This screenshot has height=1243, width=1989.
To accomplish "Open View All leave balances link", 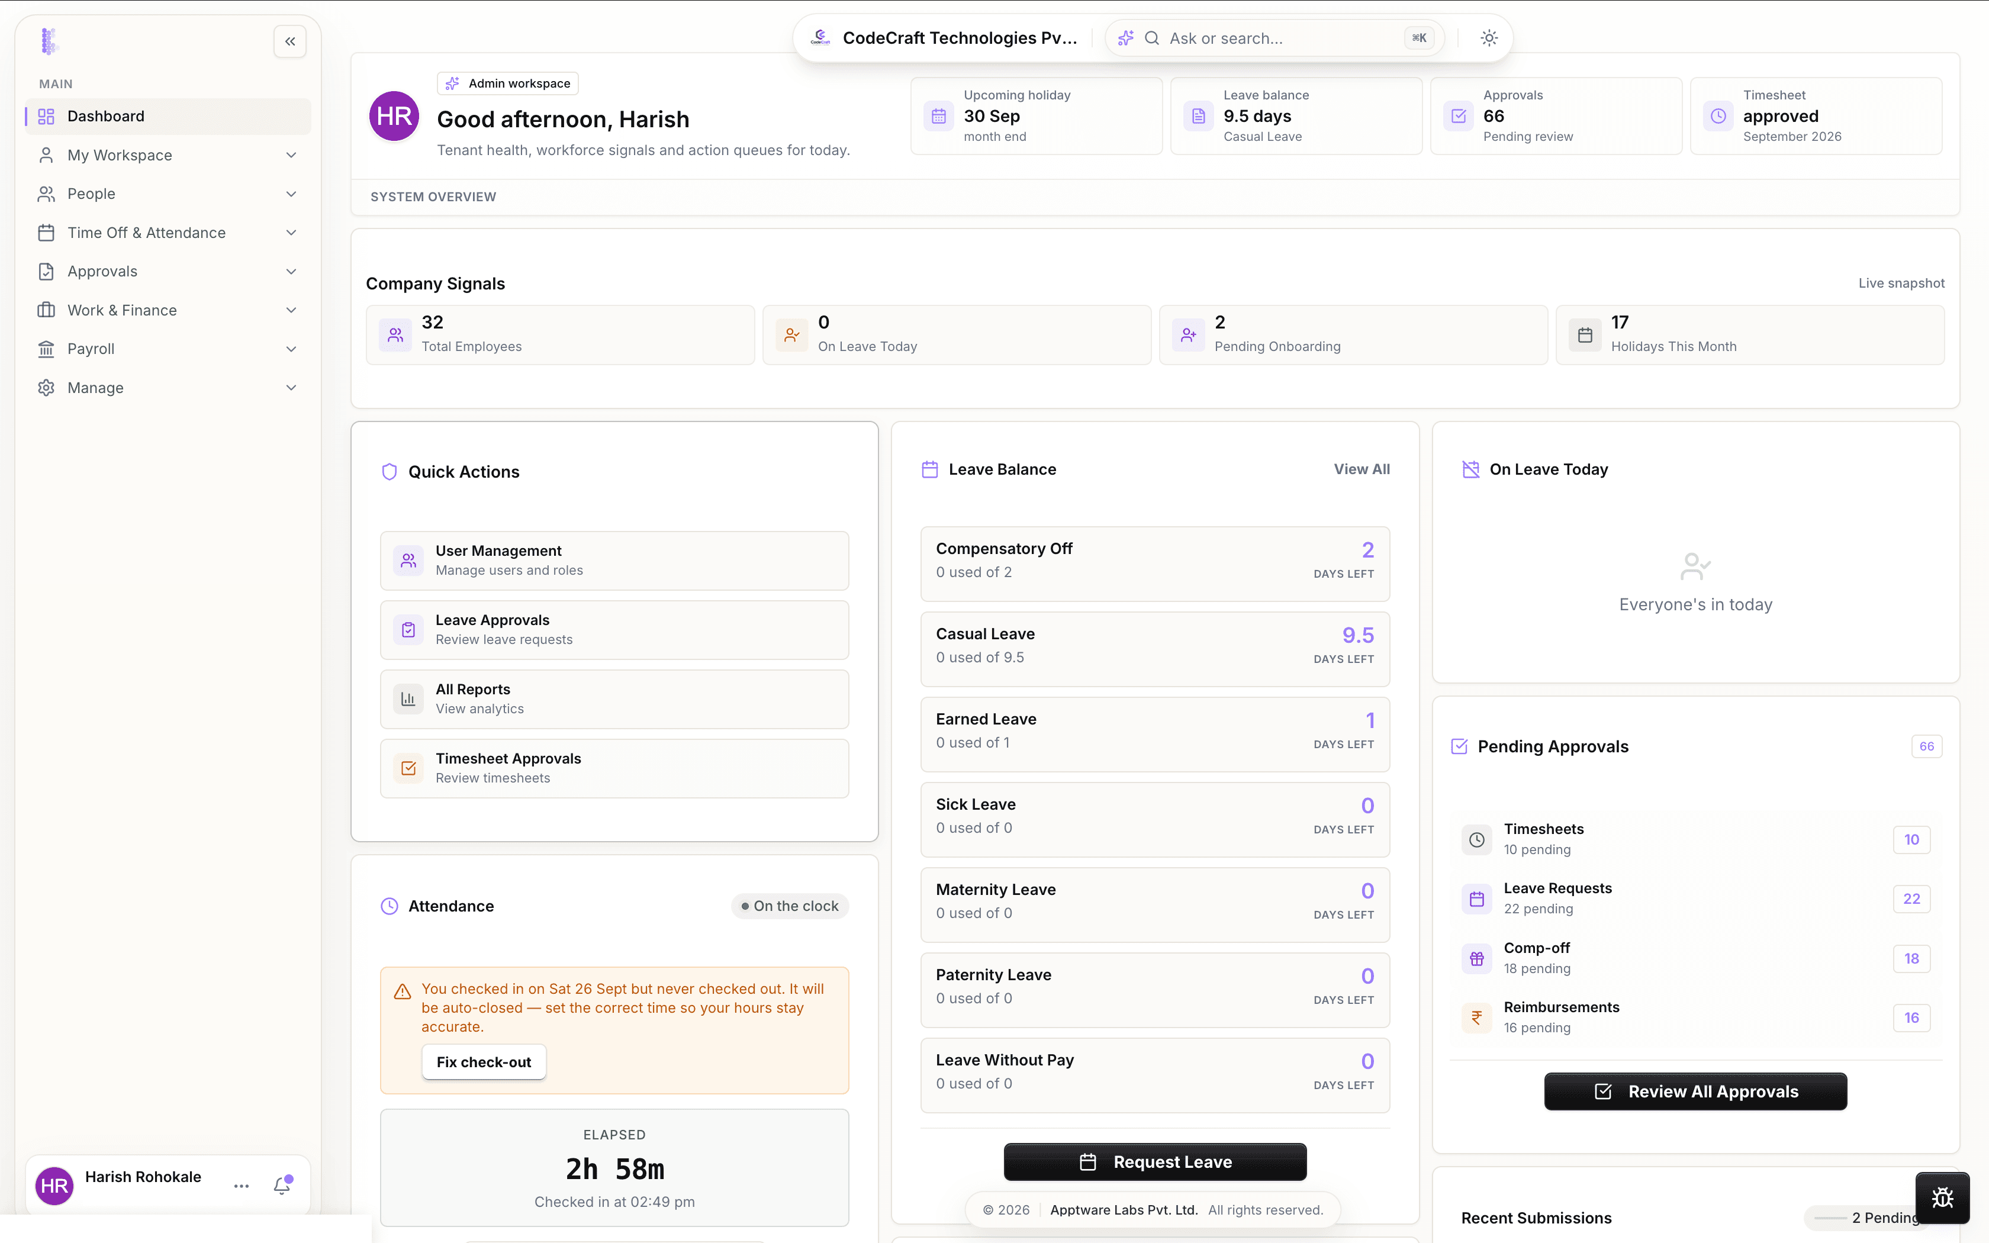I will click(1362, 469).
